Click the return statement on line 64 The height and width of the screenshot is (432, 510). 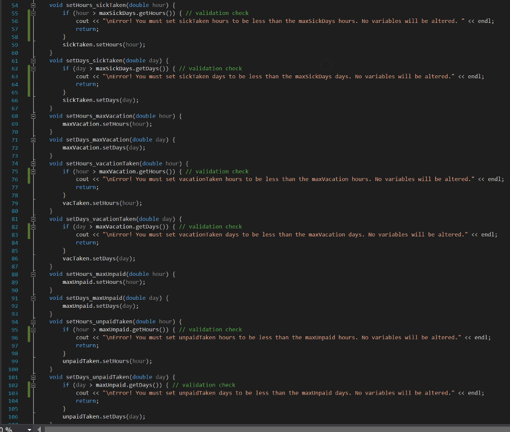pyautogui.click(x=87, y=84)
